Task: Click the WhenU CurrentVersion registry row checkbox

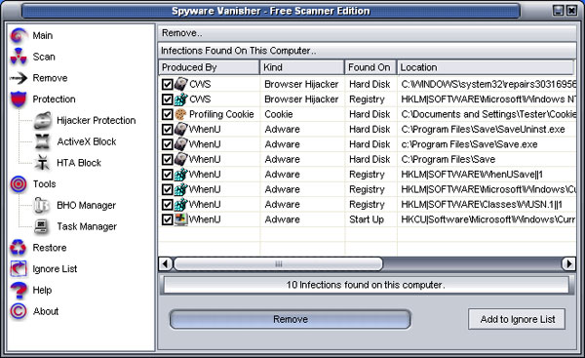Action: click(x=167, y=189)
